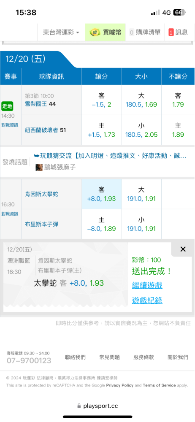This screenshot has height=422, width=195.
Task: Pick 小 191.0, 1.91 under option
Action: pyautogui.click(x=141, y=224)
